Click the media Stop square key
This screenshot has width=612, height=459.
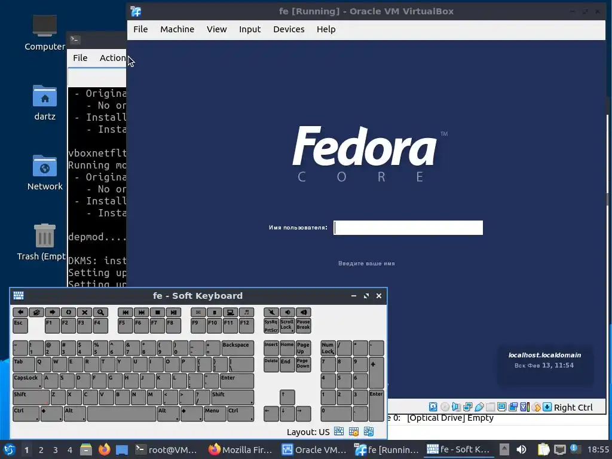[157, 312]
